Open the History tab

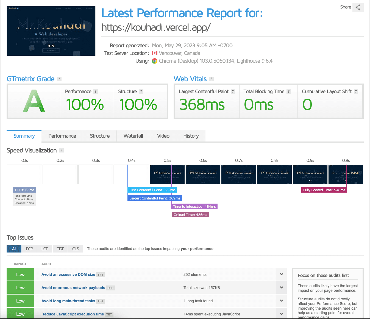click(191, 136)
